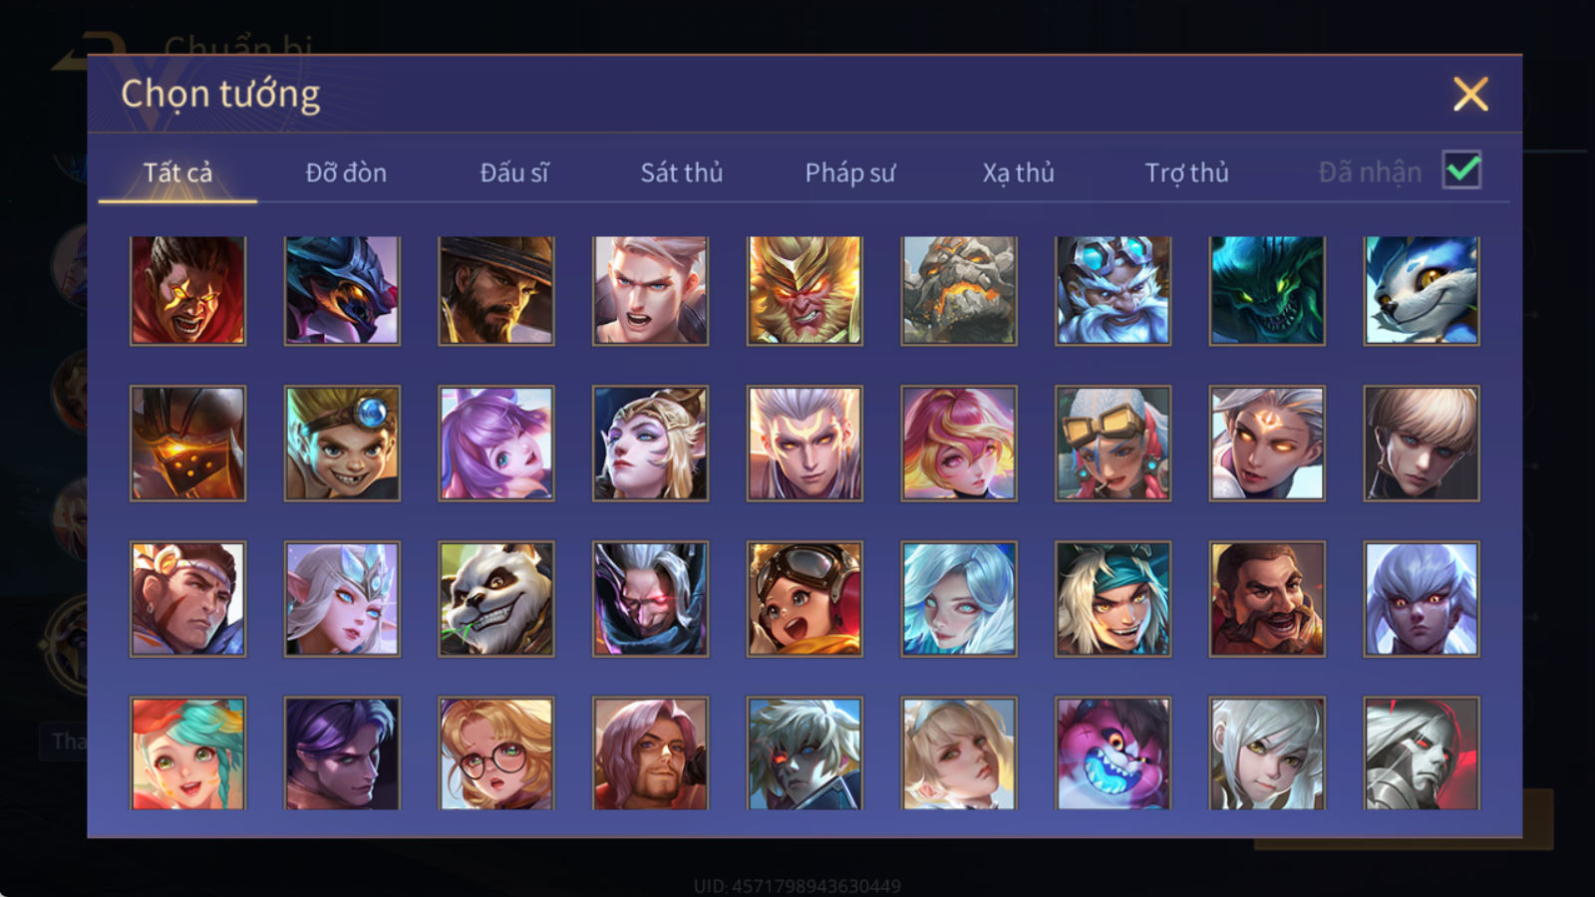Select the blue fox hero portrait
The width and height of the screenshot is (1595, 897).
pyautogui.click(x=1422, y=290)
